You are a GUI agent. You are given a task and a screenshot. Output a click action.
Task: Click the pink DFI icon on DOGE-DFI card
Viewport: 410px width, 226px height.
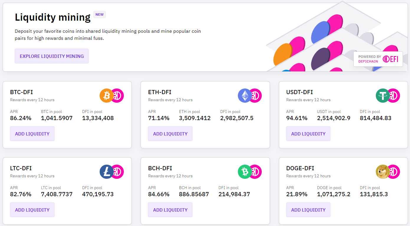coord(394,172)
